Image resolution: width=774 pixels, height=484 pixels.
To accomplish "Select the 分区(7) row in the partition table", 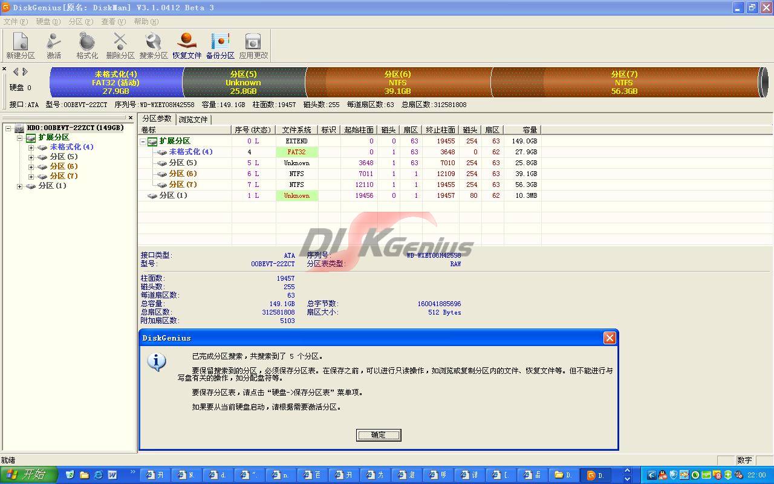I will (340, 185).
